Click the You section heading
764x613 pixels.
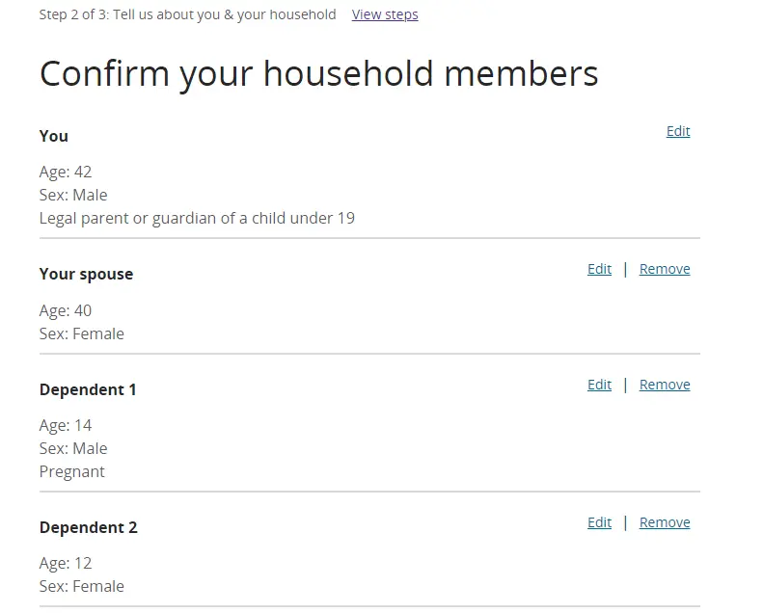[54, 136]
